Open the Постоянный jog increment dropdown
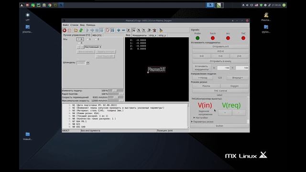Viewport: 306px width, 172px height. [x=93, y=47]
